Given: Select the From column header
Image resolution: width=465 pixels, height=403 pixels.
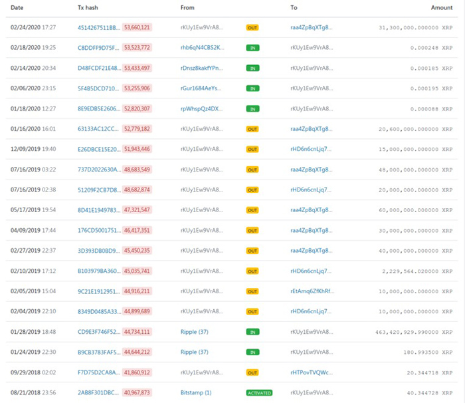Looking at the screenshot, I should click(x=187, y=8).
